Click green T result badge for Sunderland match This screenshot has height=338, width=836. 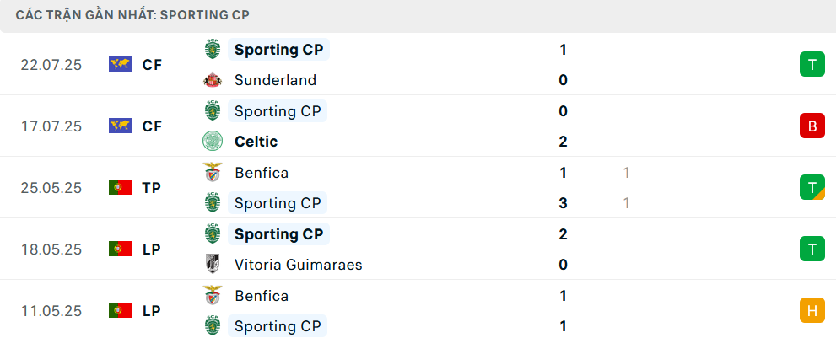point(812,65)
